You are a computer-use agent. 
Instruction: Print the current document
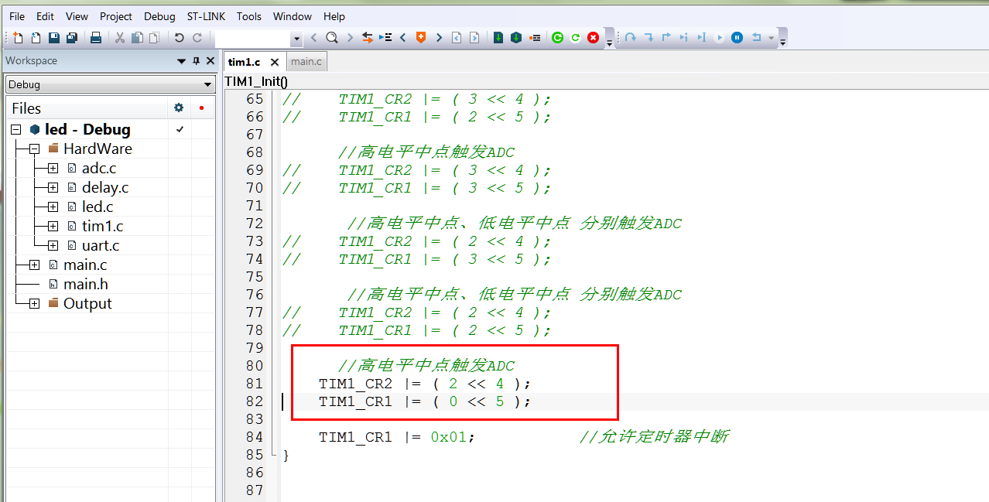point(96,36)
